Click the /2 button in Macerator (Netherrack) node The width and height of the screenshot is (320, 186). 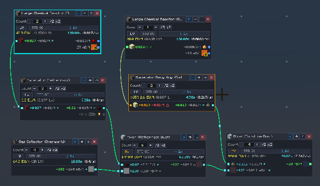pyautogui.click(x=57, y=89)
